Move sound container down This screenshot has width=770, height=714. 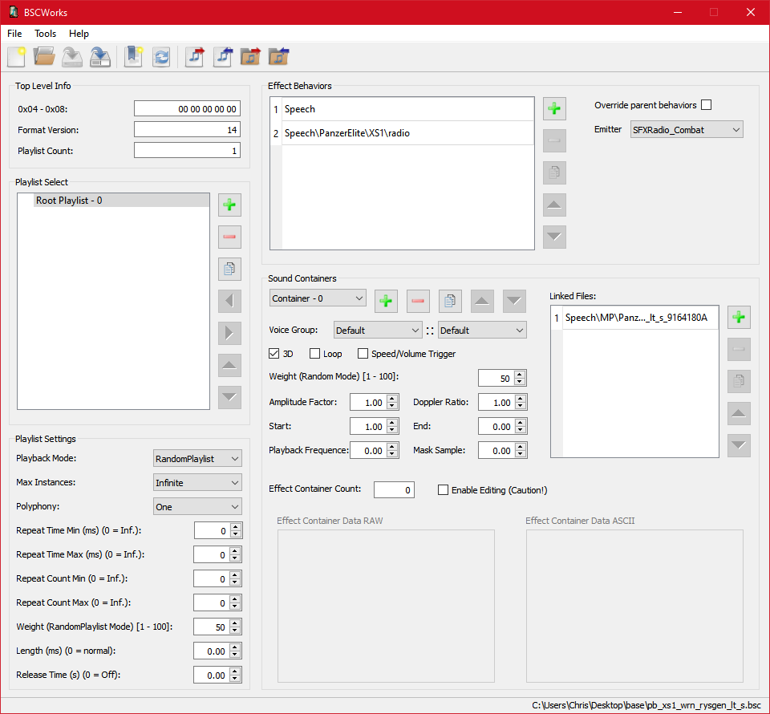coord(514,301)
